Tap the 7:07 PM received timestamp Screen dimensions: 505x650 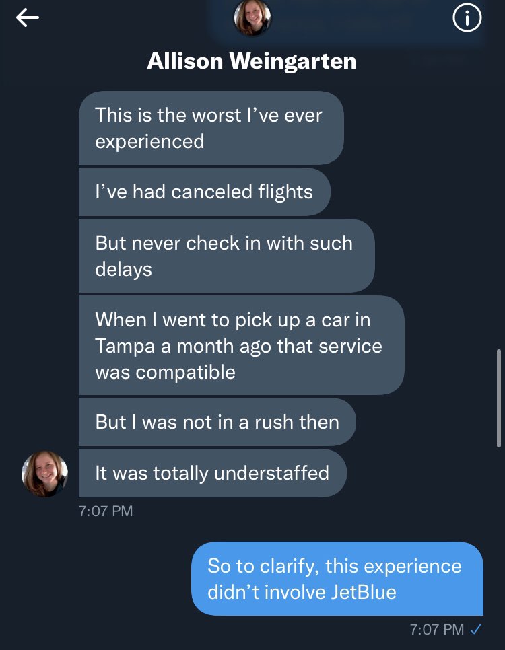click(x=106, y=511)
